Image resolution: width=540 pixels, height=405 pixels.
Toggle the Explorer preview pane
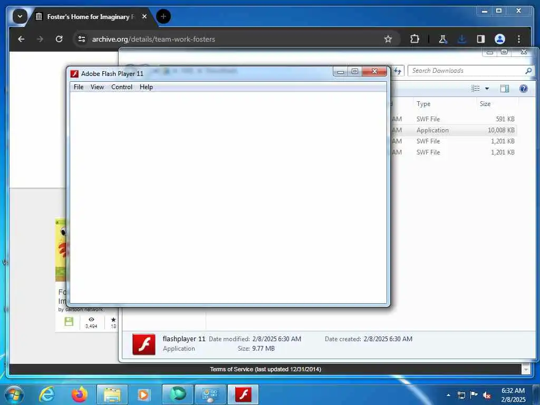point(505,89)
